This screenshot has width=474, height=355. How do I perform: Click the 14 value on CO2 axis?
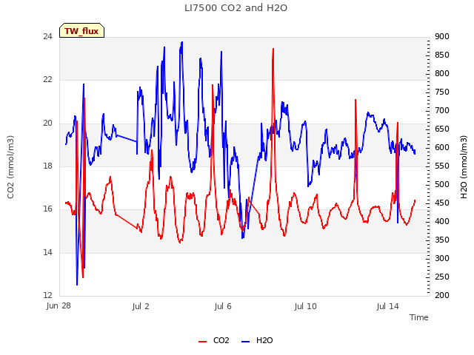(x=47, y=252)
